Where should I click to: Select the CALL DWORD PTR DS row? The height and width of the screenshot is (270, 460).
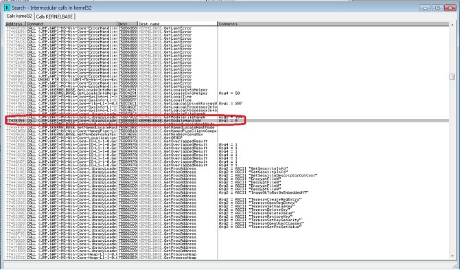coord(227,80)
